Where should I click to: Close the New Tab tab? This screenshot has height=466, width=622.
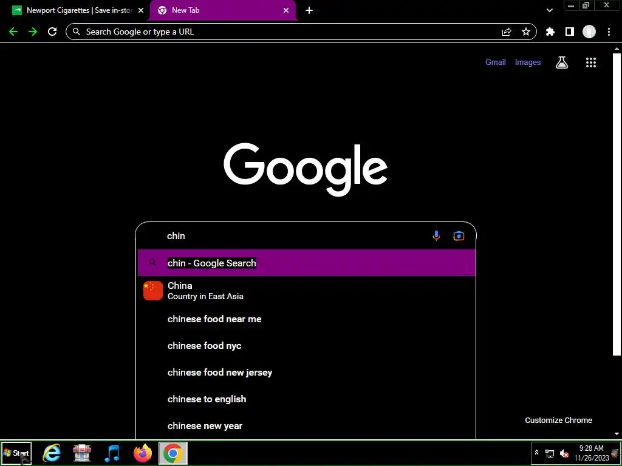coord(286,10)
